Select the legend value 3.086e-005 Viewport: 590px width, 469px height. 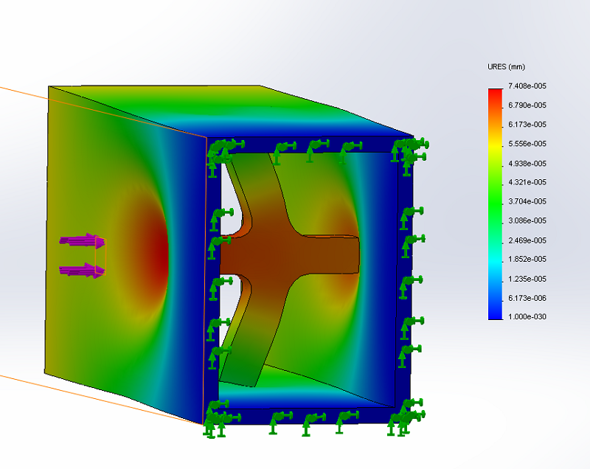[527, 220]
